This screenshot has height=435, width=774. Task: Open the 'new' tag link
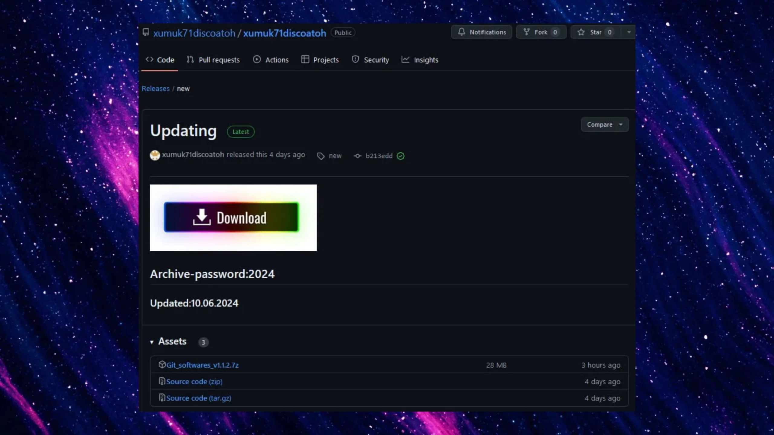[335, 156]
